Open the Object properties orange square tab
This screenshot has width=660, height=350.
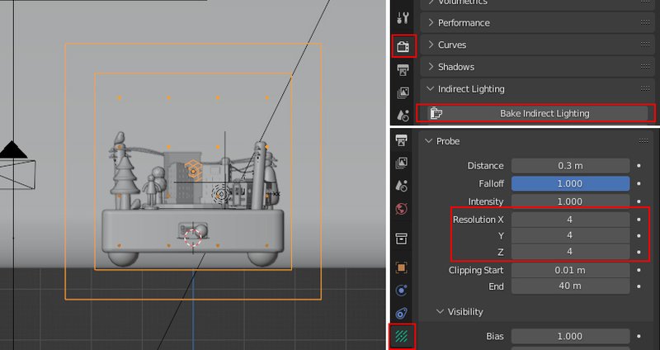click(402, 267)
